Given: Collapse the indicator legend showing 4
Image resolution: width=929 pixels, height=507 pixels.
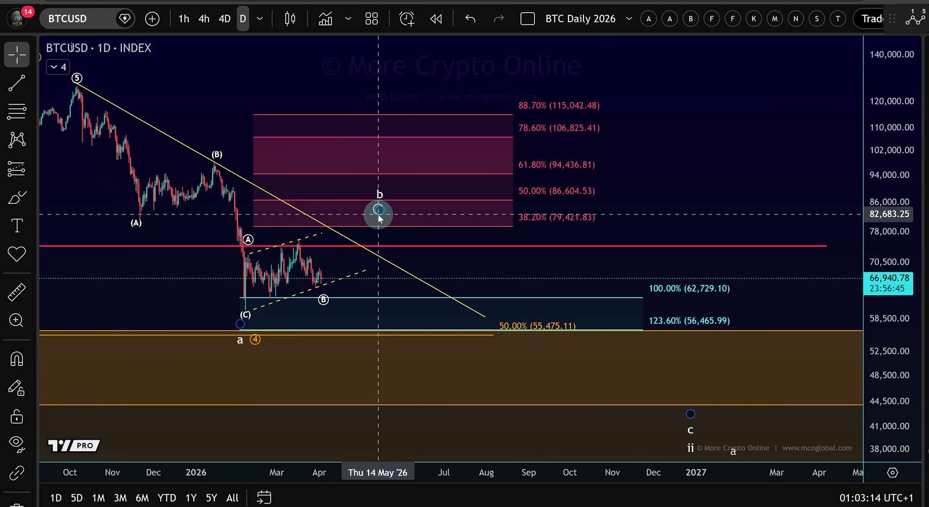Looking at the screenshot, I should click(58, 67).
